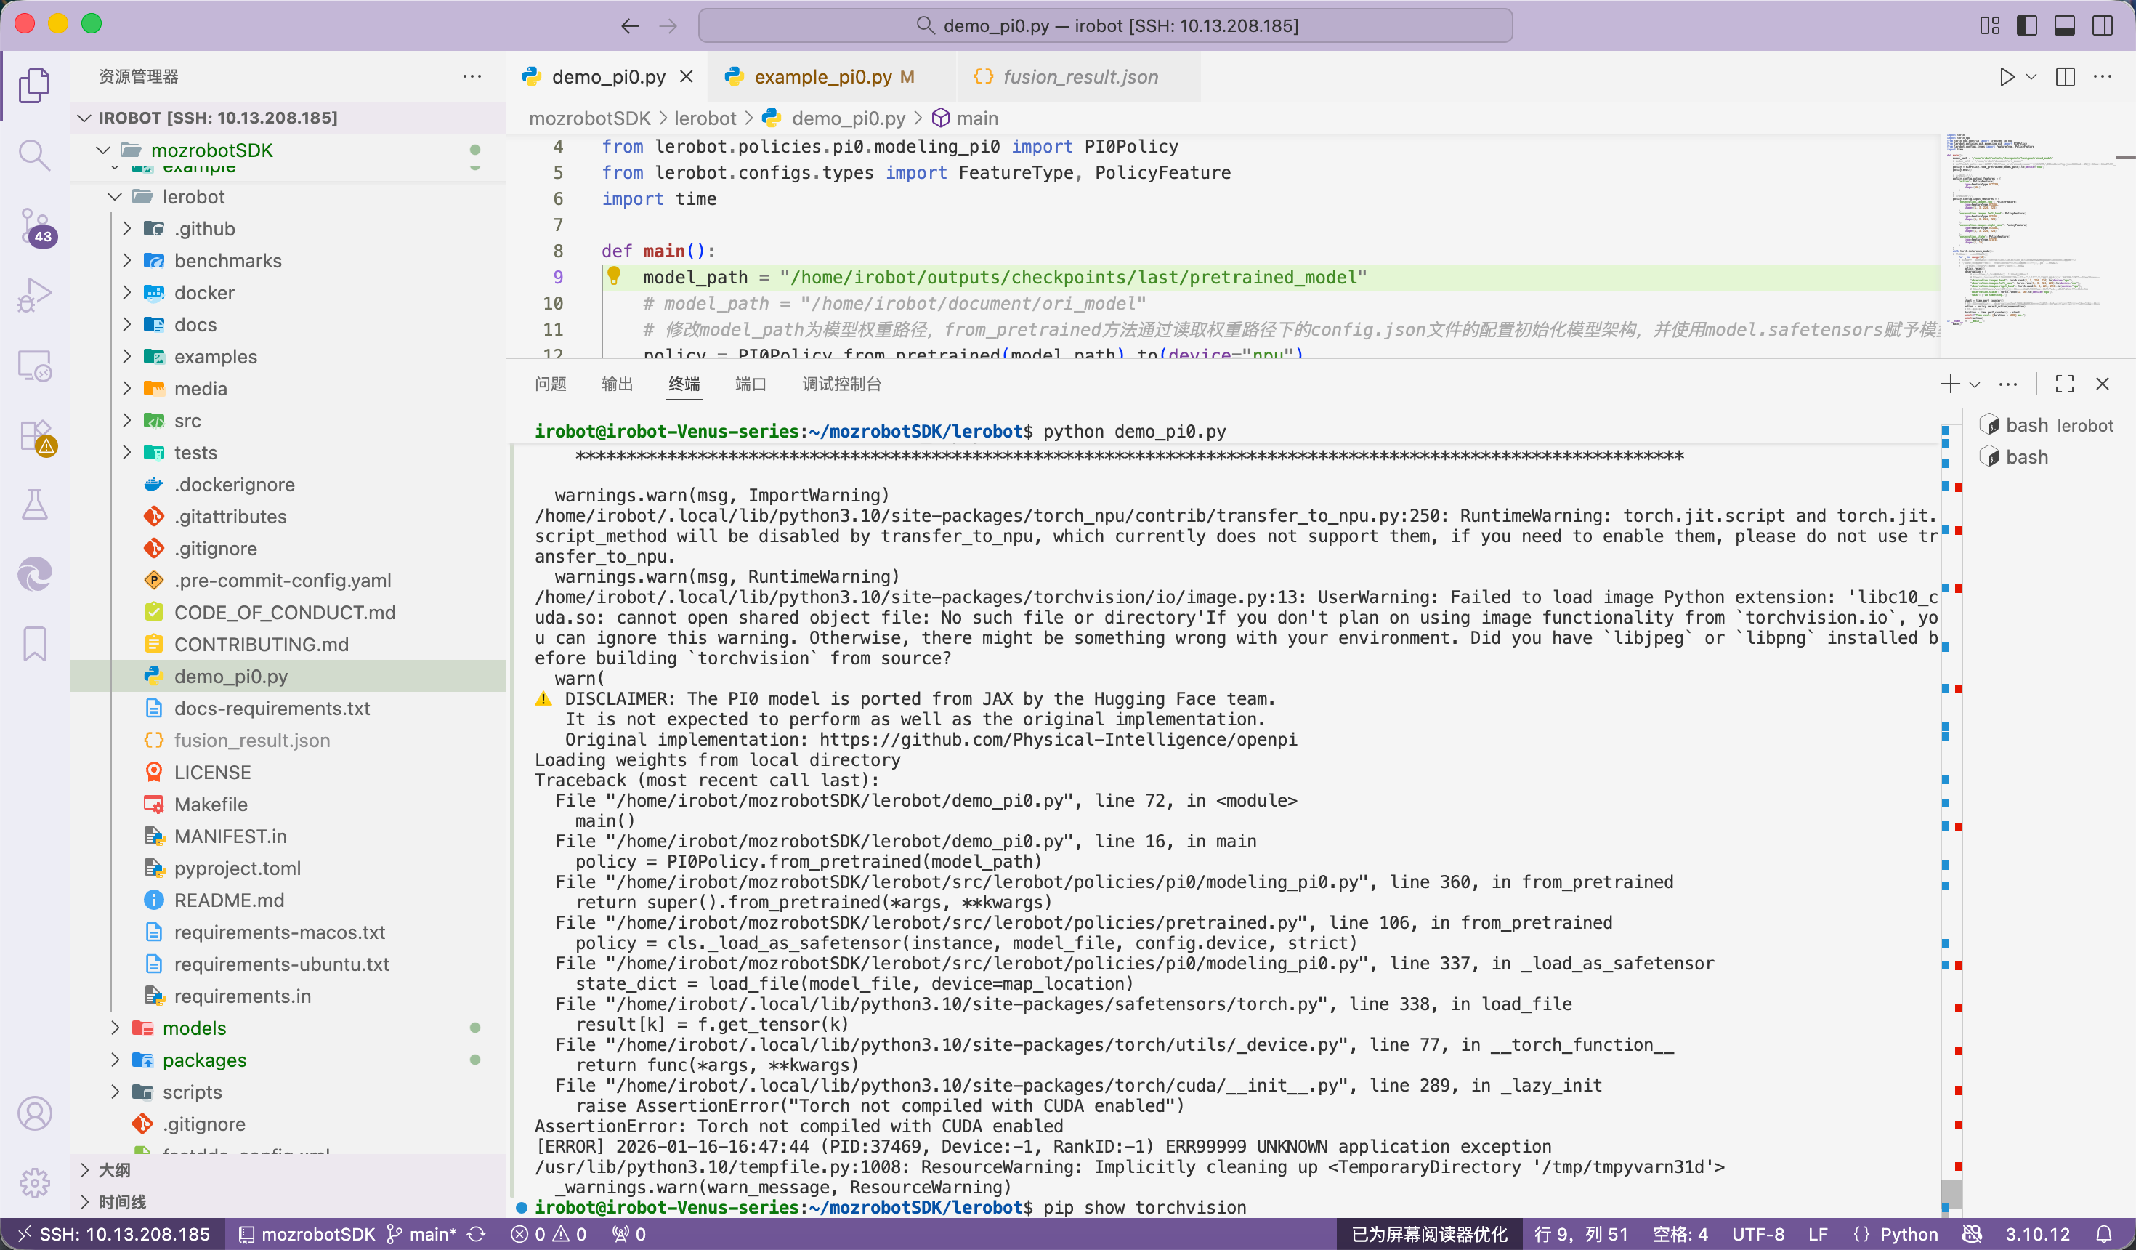Toggle the primary side bar visibility
Image resolution: width=2136 pixels, height=1250 pixels.
pyautogui.click(x=2027, y=25)
